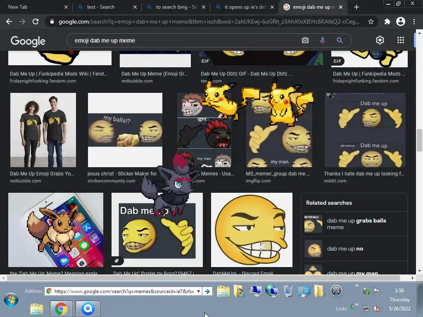
Task: Open the Thanks I hate dab me up reddit image
Action: [x=365, y=130]
